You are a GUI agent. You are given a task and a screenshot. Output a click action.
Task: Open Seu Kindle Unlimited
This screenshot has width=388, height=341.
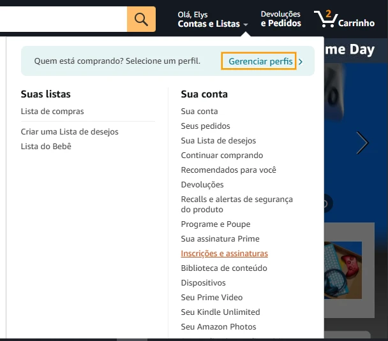220,312
